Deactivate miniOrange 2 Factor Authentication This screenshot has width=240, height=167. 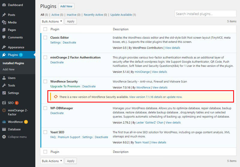coord(57,62)
